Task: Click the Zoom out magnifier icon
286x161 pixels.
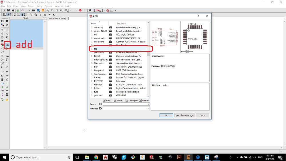Action: [57, 10]
